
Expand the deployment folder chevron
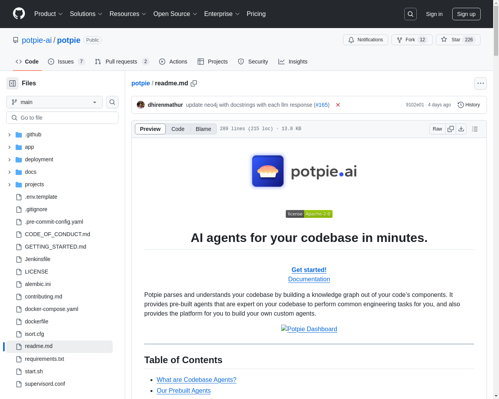(9, 160)
